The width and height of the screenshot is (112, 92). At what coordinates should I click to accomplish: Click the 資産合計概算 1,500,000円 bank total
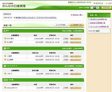coord(72,31)
